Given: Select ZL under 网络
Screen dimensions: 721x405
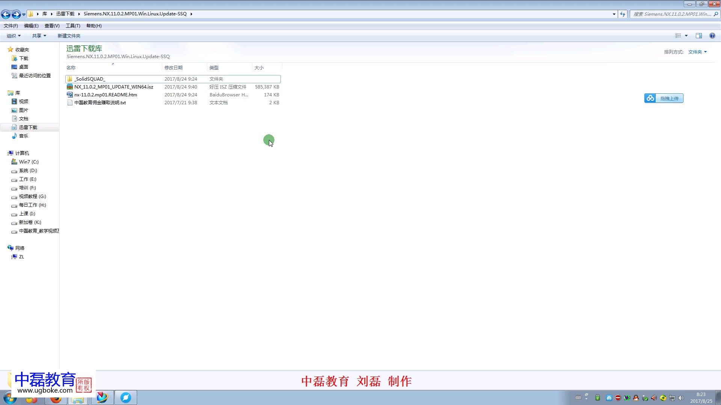Looking at the screenshot, I should (21, 256).
